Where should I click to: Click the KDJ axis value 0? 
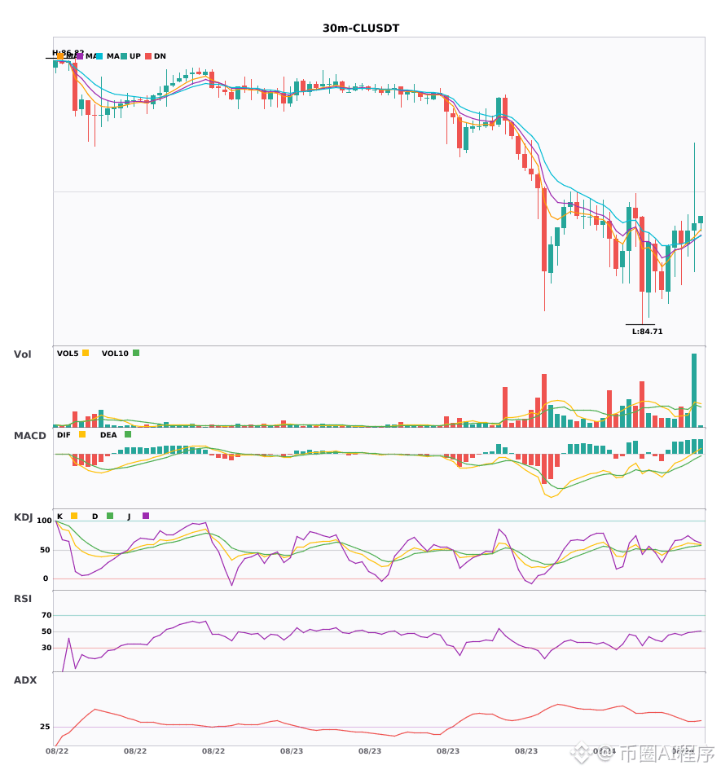pyautogui.click(x=46, y=578)
